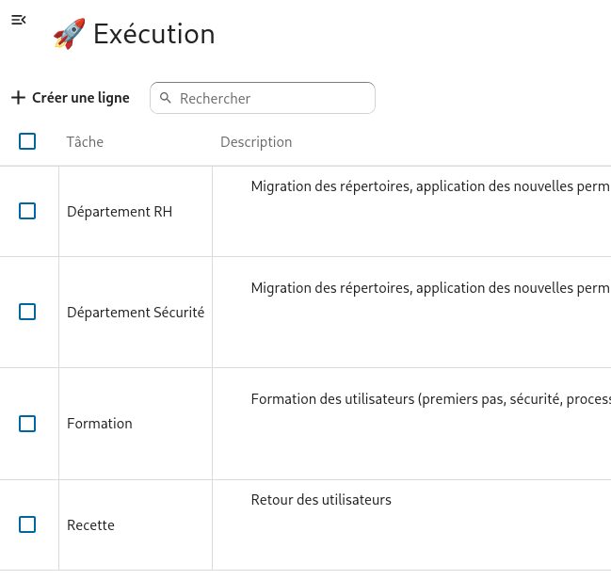The width and height of the screenshot is (611, 580).
Task: Sort by the Tâche column header
Action: coord(85,142)
